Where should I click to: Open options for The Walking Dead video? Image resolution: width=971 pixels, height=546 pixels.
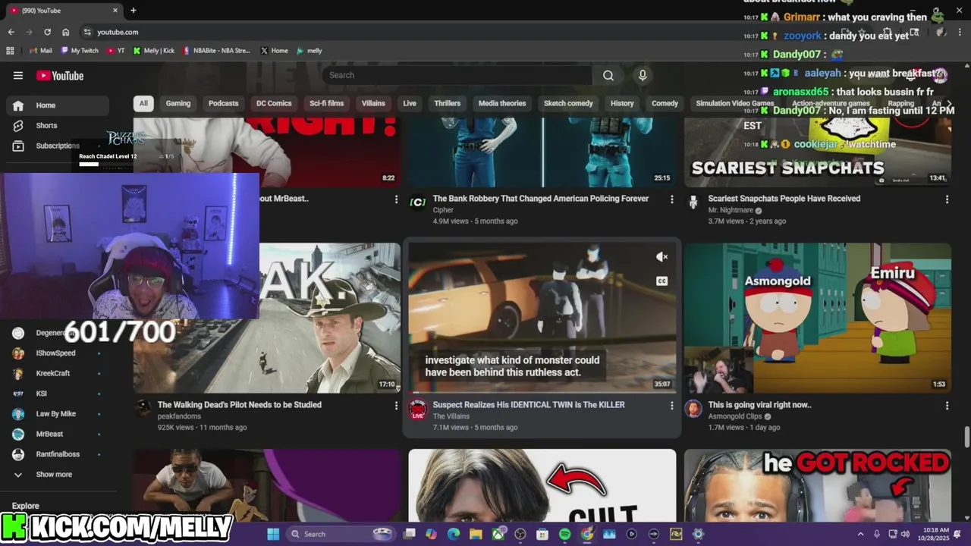click(x=396, y=406)
